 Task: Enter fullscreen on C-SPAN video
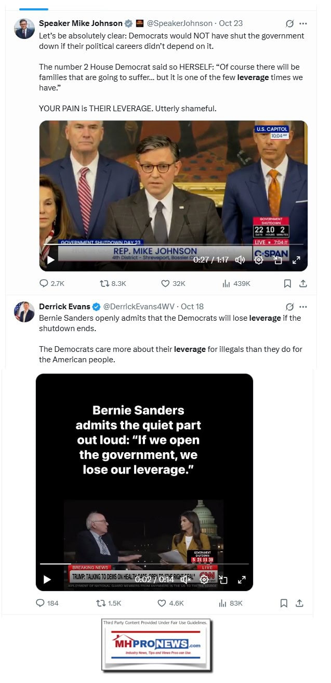click(296, 260)
